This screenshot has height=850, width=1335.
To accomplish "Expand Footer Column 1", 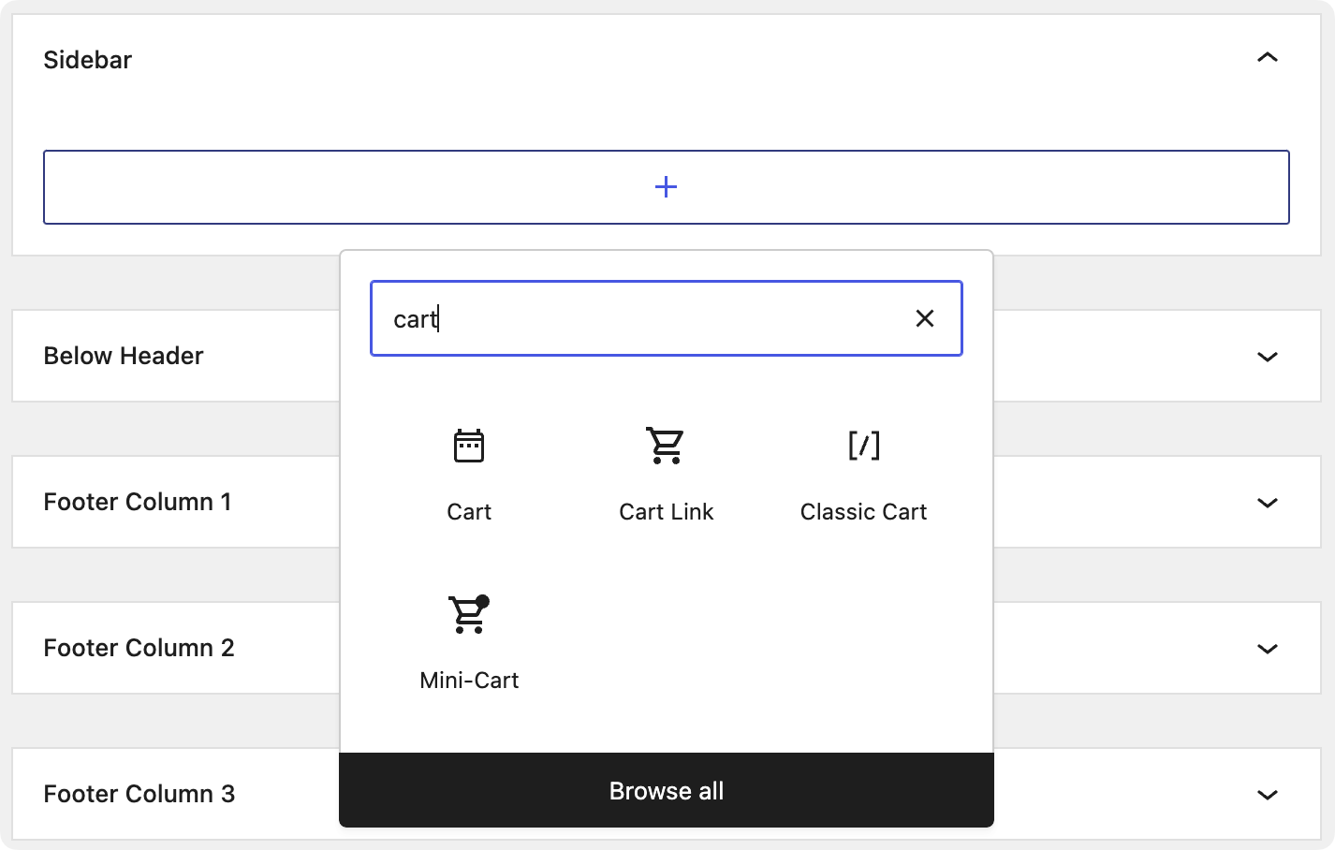I will (x=1267, y=503).
